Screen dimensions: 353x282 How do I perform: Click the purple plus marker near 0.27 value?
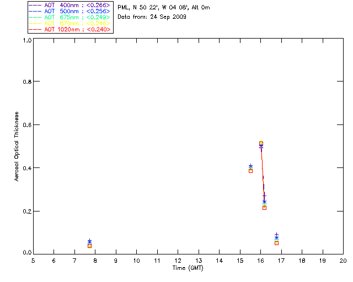(x=264, y=196)
